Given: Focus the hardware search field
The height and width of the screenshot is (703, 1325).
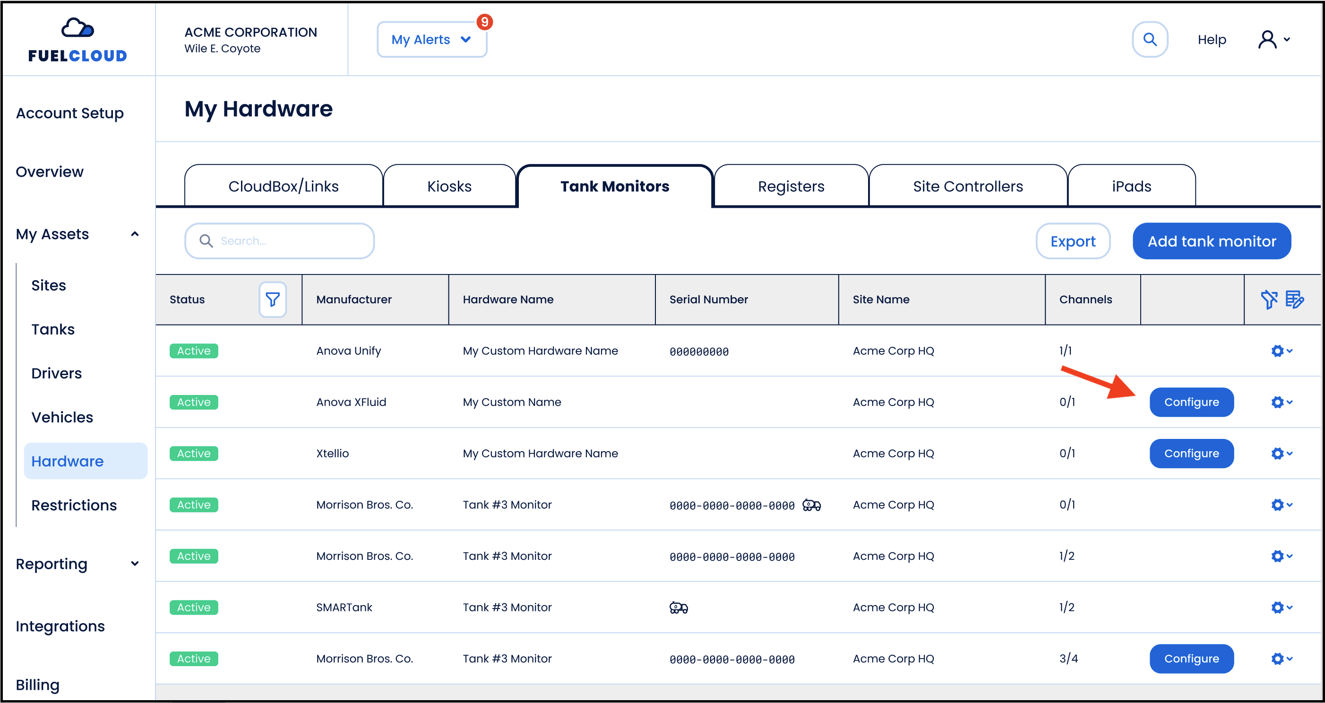Looking at the screenshot, I should [279, 240].
